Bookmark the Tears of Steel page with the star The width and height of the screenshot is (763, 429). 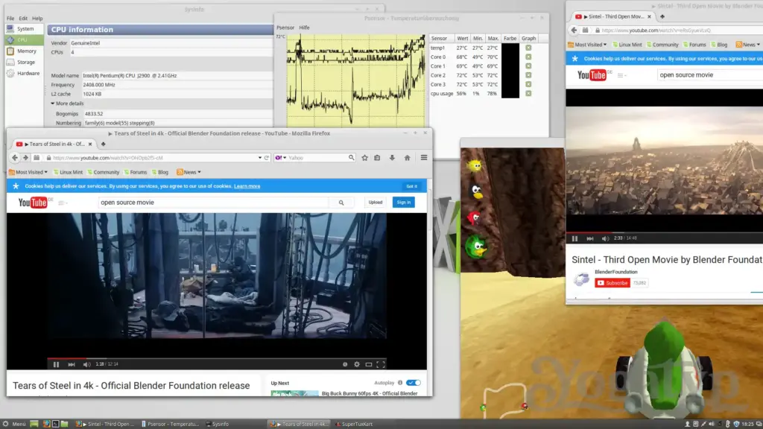coord(364,158)
